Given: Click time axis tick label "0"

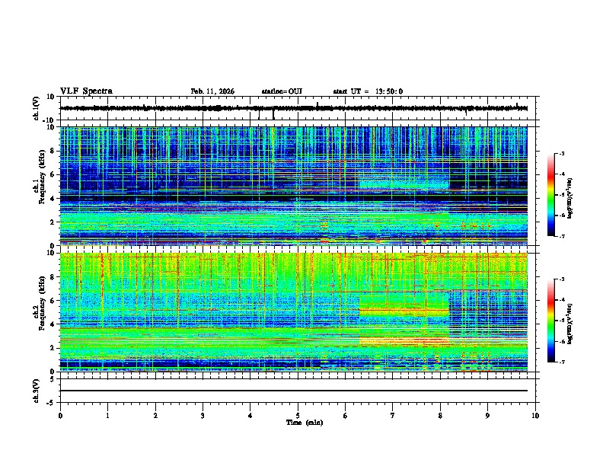Looking at the screenshot, I should (x=60, y=416).
